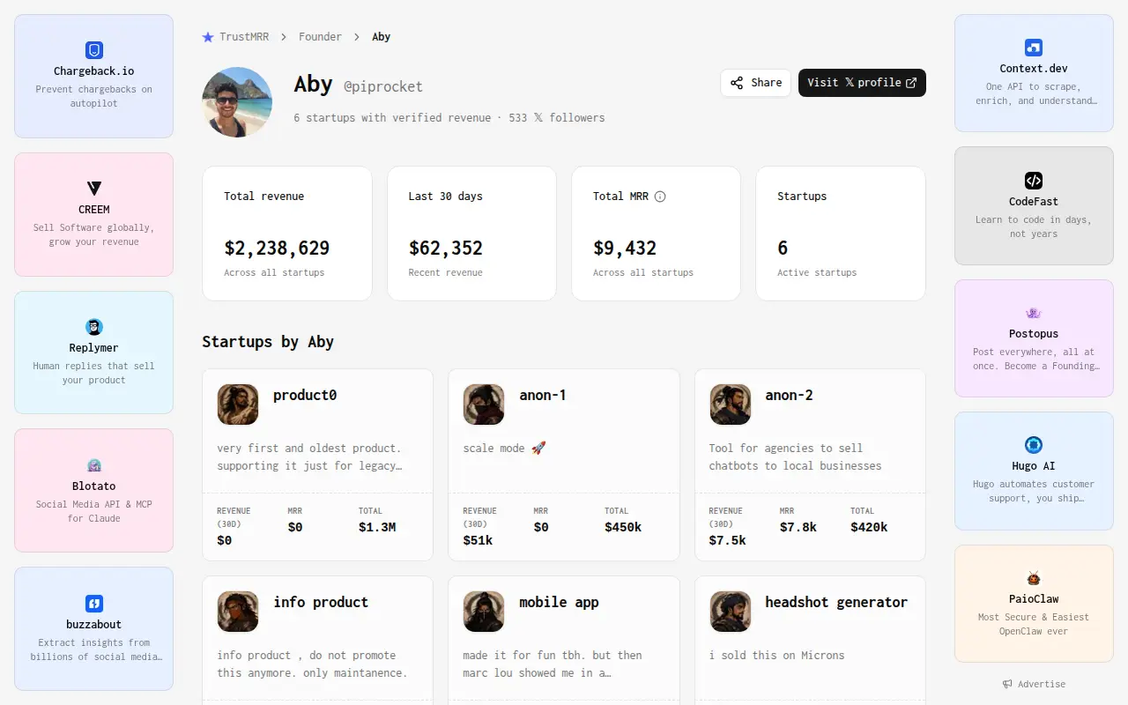Open the product0 startup card
The height and width of the screenshot is (705, 1128).
pyautogui.click(x=317, y=464)
